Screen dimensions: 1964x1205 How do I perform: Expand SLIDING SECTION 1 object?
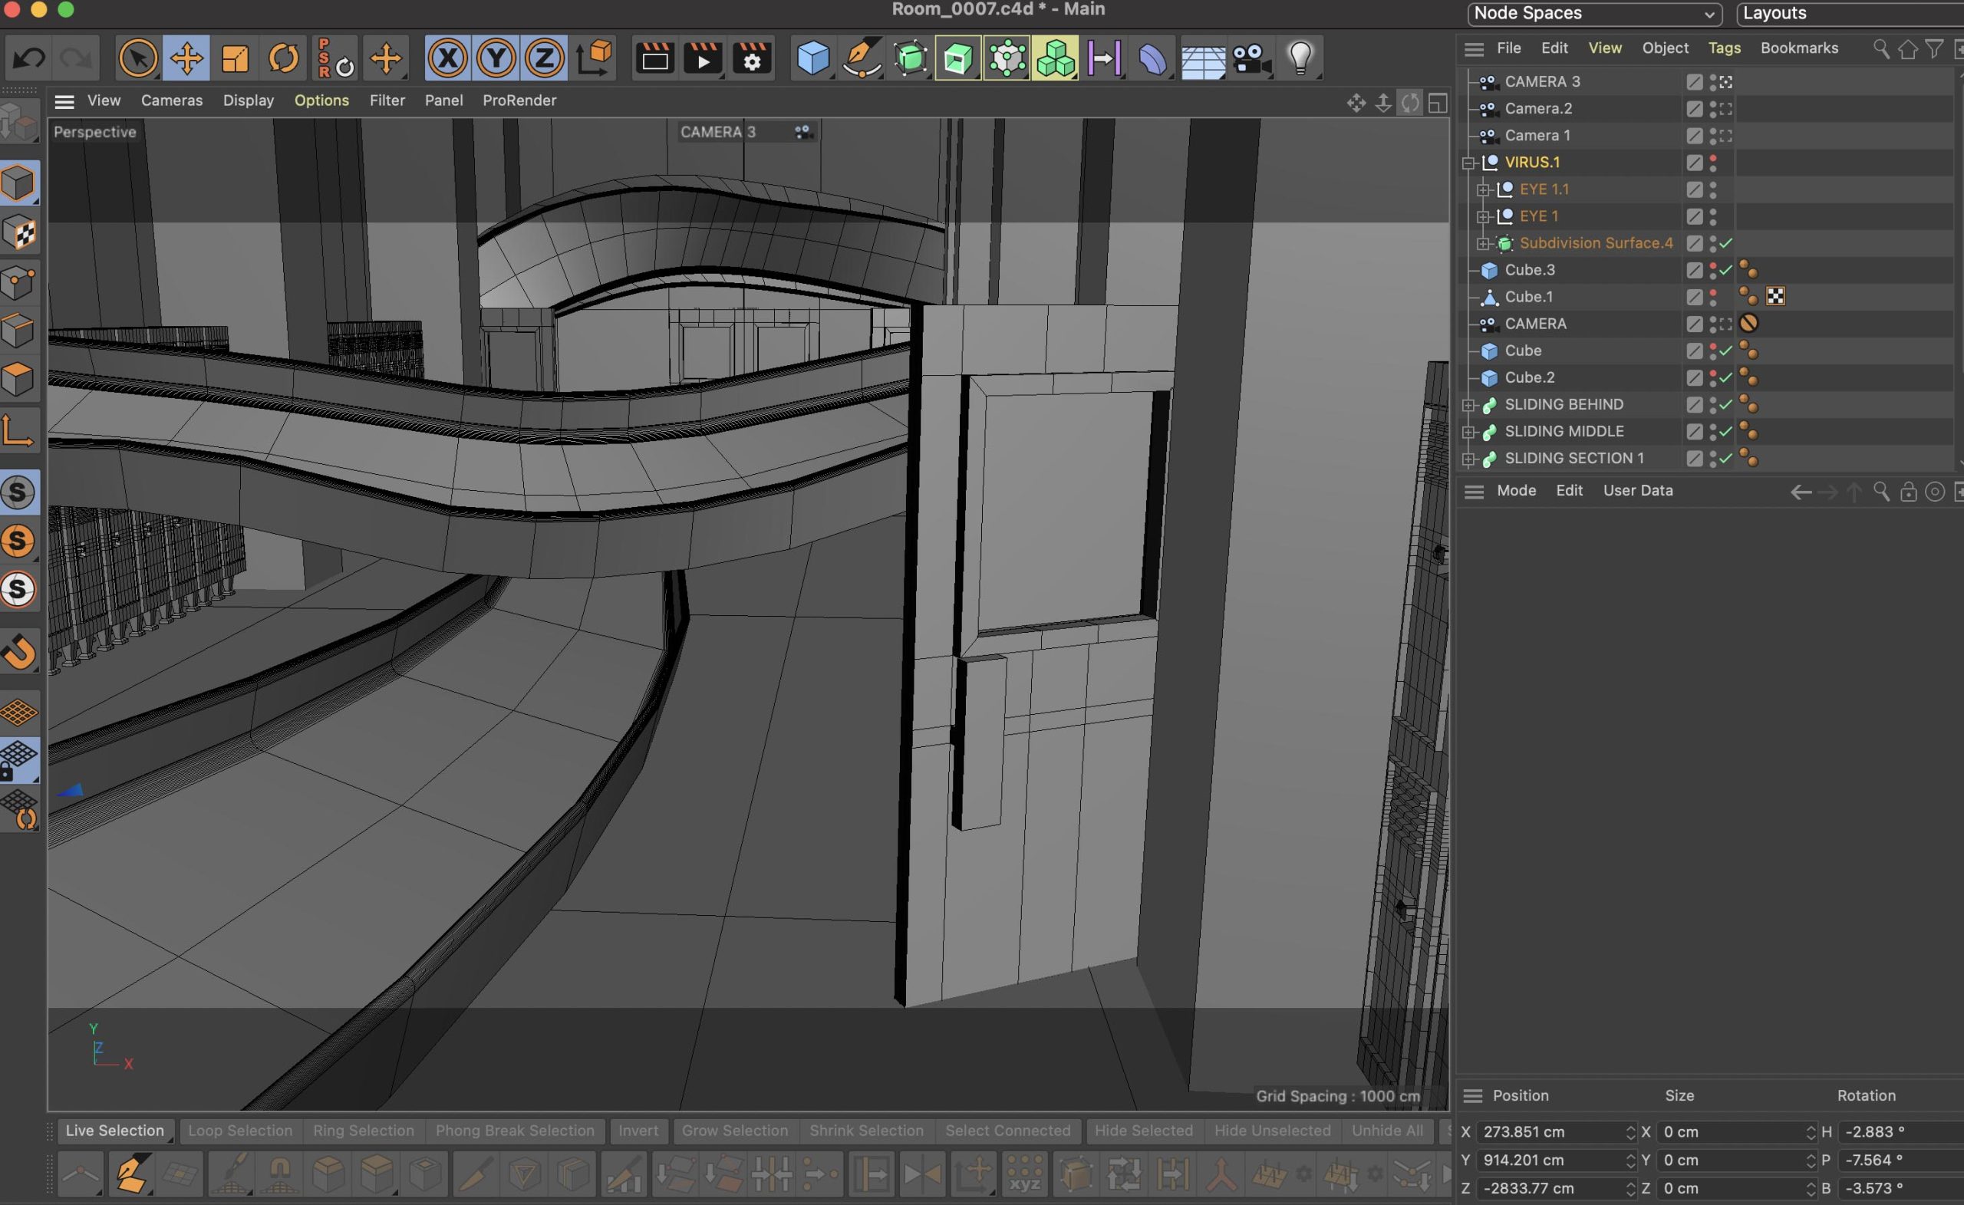coord(1468,459)
